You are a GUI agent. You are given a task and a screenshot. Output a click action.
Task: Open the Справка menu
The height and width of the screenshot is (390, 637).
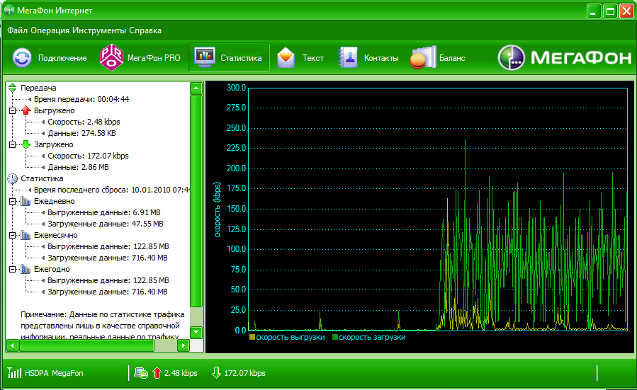click(x=145, y=31)
